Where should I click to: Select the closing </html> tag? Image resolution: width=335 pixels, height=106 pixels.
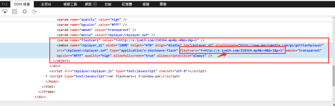(x=48, y=87)
